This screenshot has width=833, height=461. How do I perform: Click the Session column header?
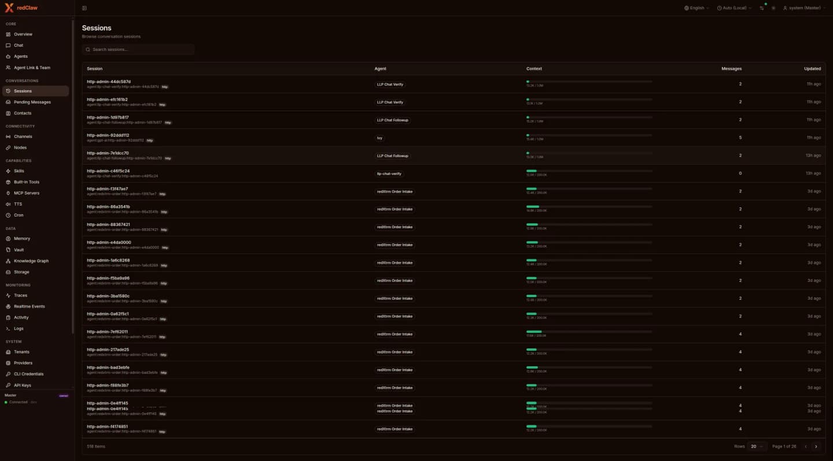click(x=94, y=69)
